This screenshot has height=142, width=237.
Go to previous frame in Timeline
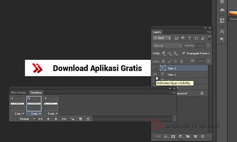pos(48,119)
